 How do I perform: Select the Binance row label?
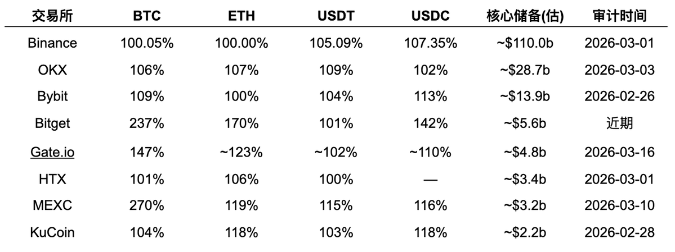(52, 43)
